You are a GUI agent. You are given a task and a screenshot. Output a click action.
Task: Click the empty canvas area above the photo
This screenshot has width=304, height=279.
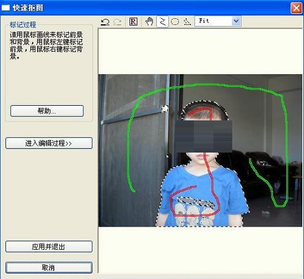[x=199, y=51]
